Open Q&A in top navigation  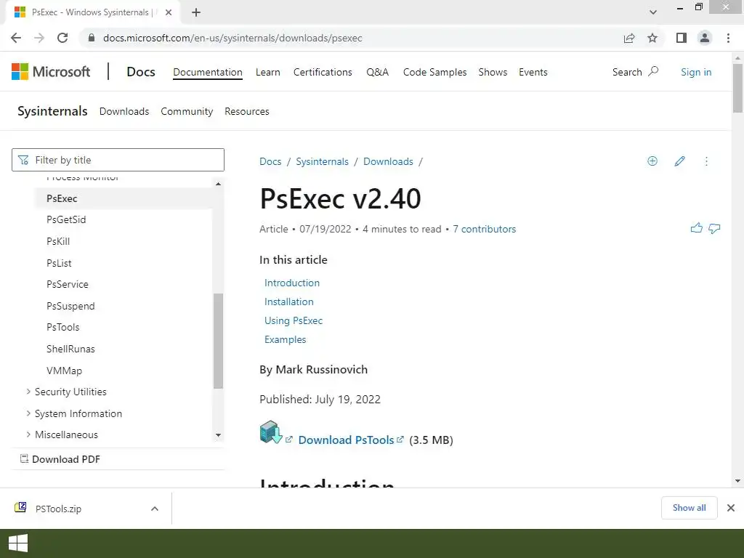click(377, 72)
